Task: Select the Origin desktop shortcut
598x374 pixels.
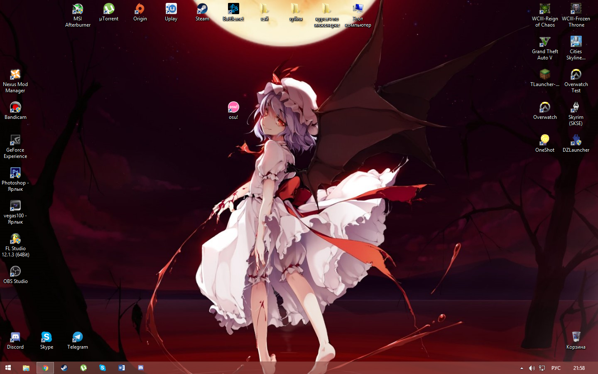Action: pyautogui.click(x=140, y=12)
